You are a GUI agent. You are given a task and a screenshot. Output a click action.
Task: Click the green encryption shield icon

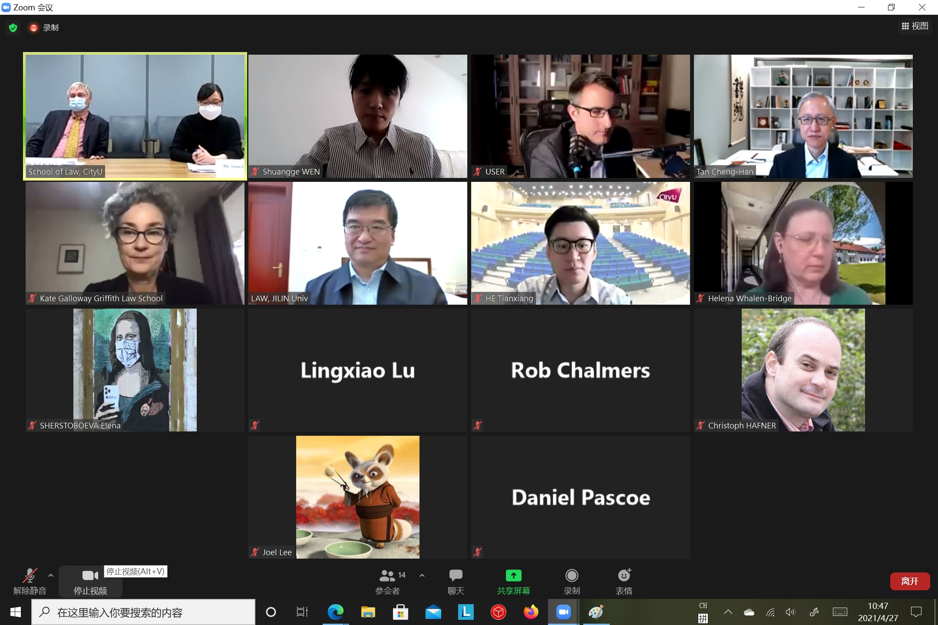(x=13, y=28)
